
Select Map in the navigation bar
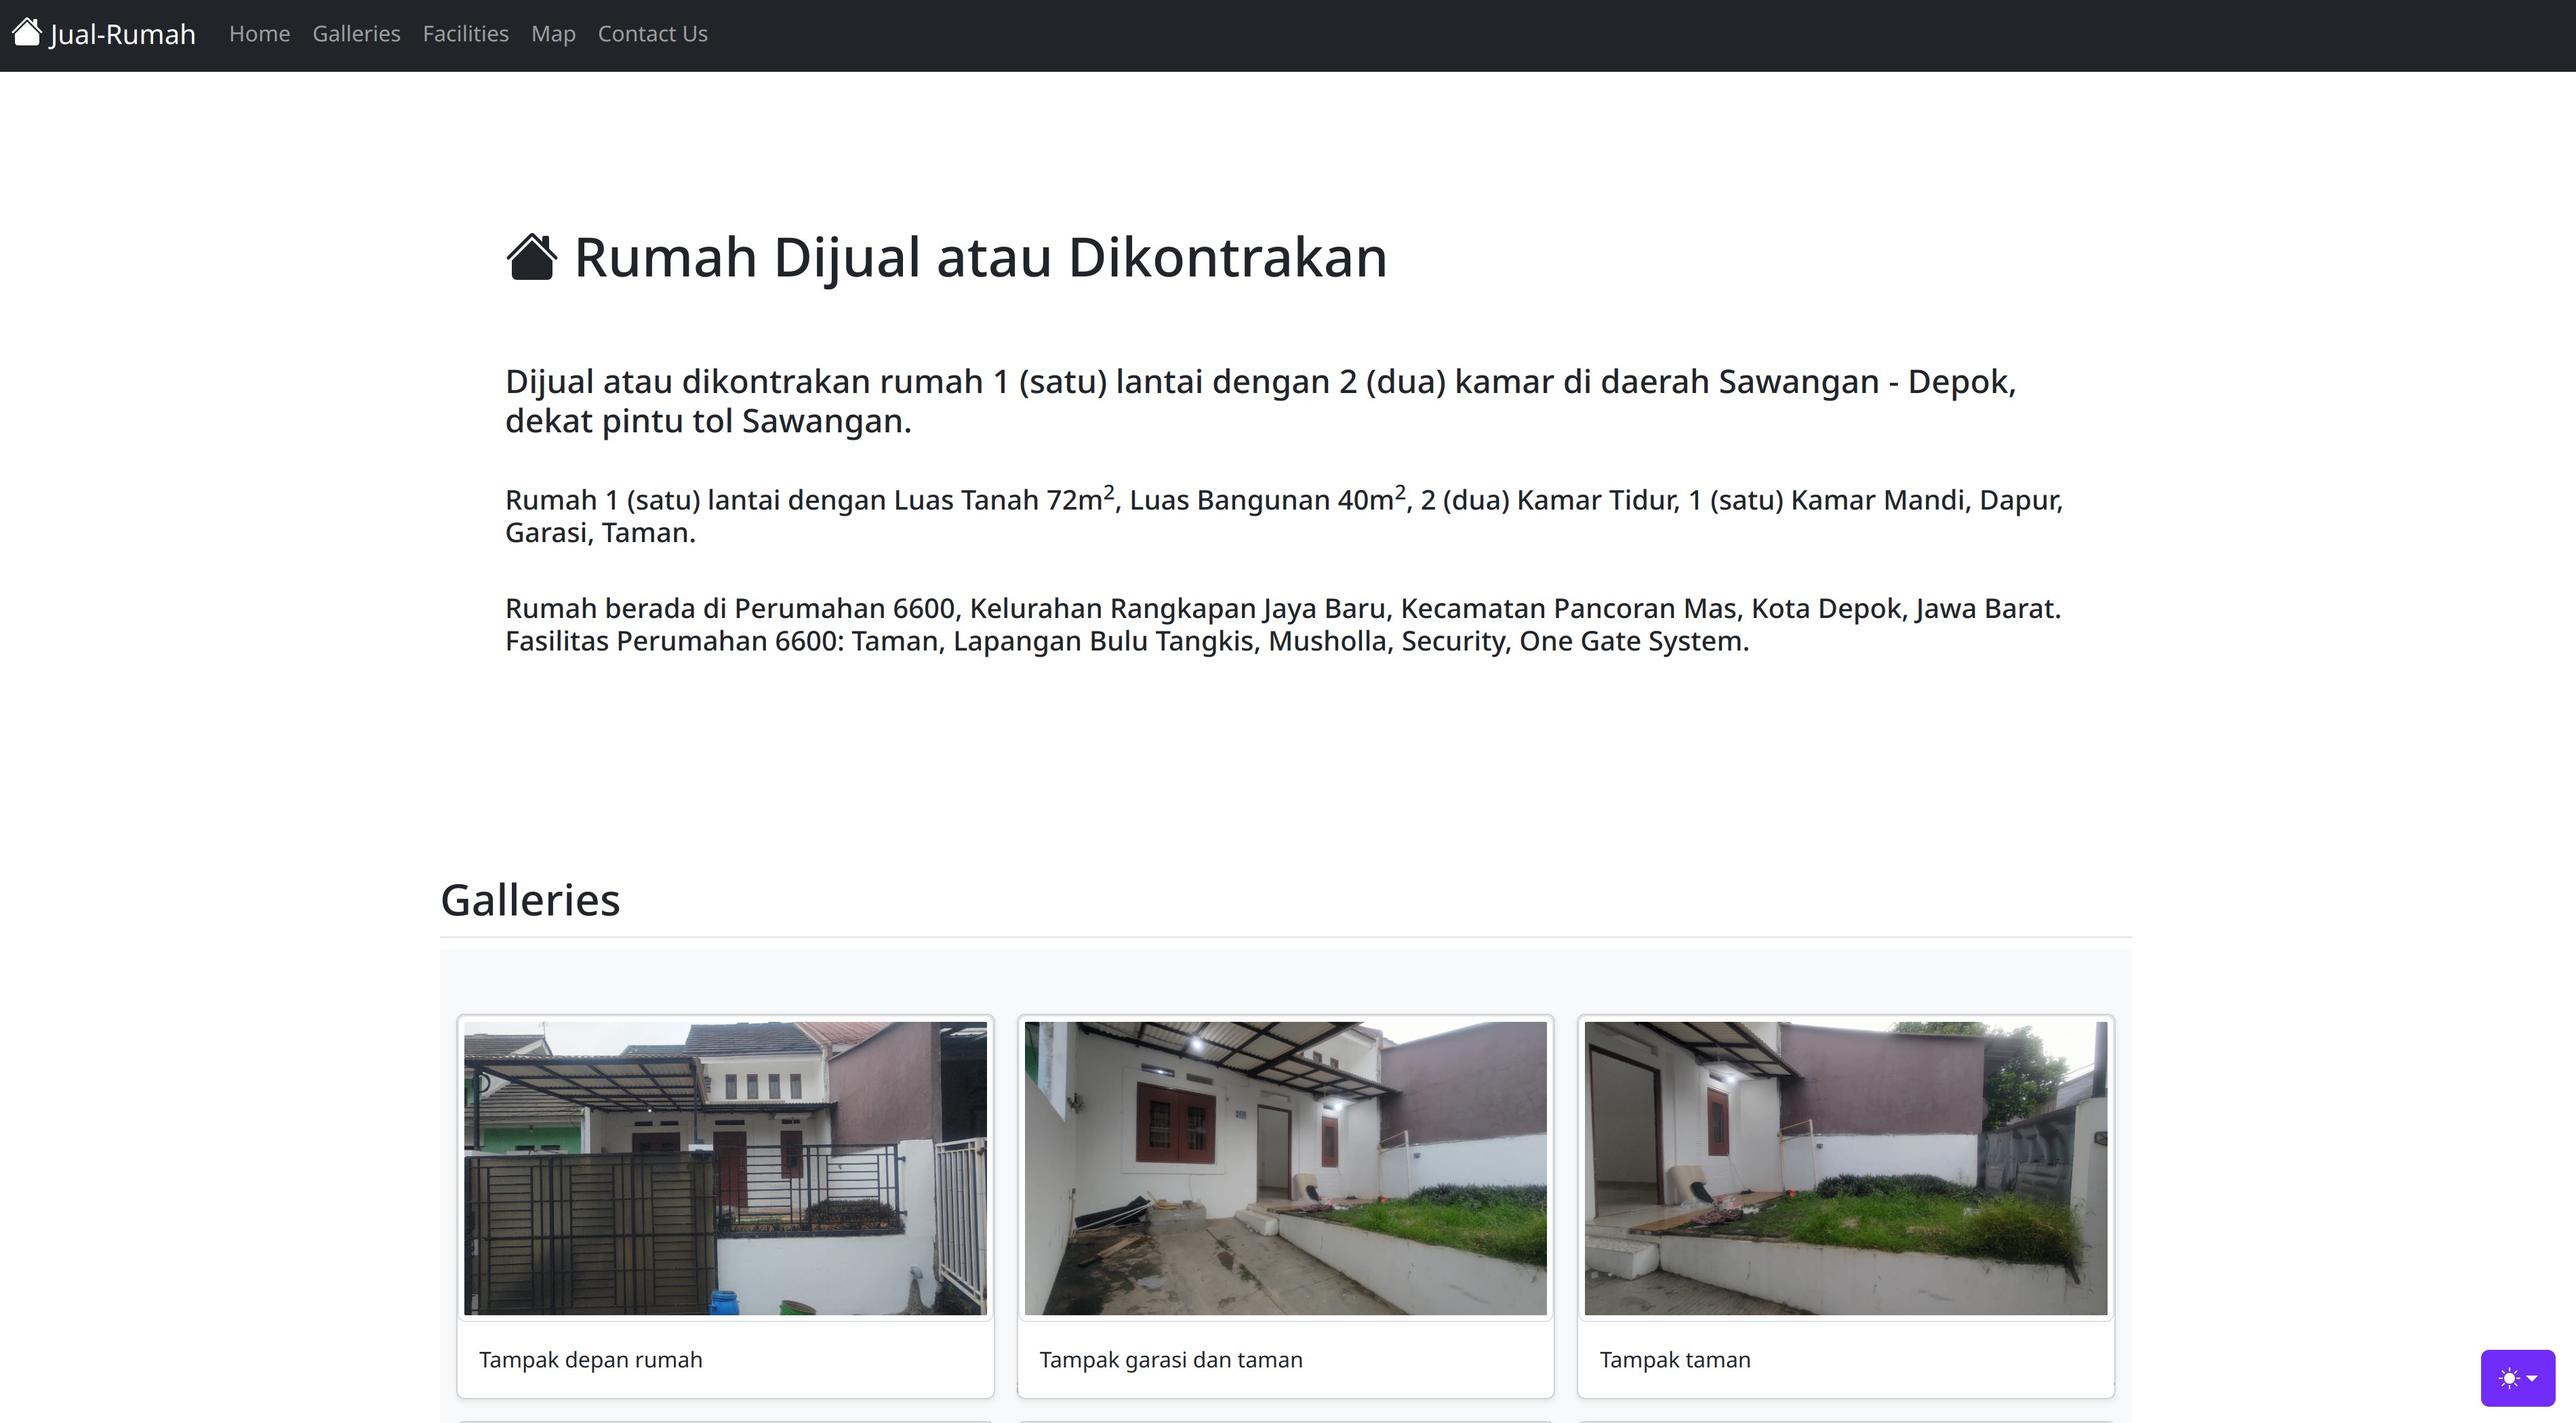click(553, 33)
